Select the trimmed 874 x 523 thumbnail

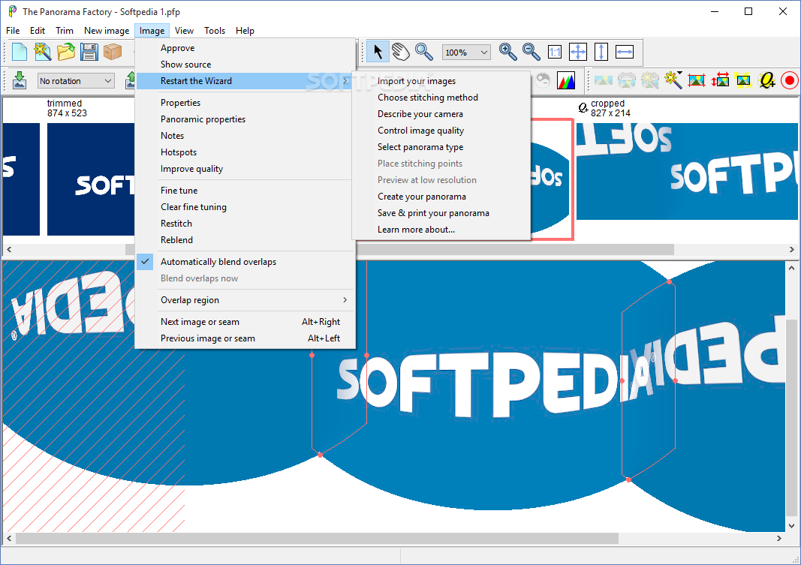tap(91, 179)
